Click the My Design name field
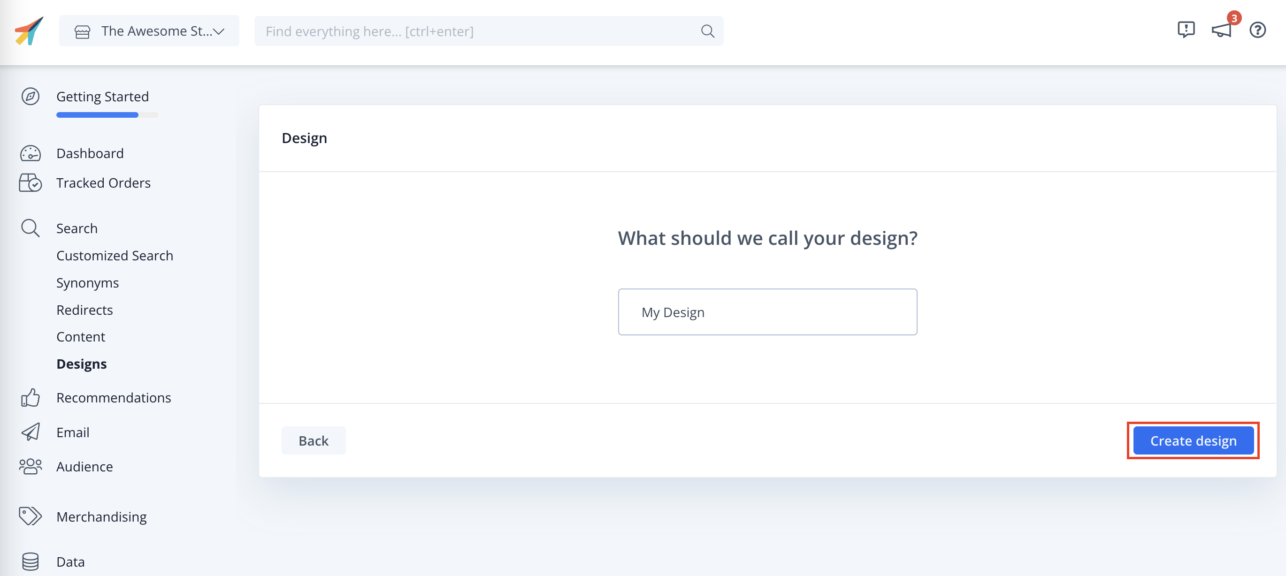Screen dimensions: 1286x576 point(767,312)
